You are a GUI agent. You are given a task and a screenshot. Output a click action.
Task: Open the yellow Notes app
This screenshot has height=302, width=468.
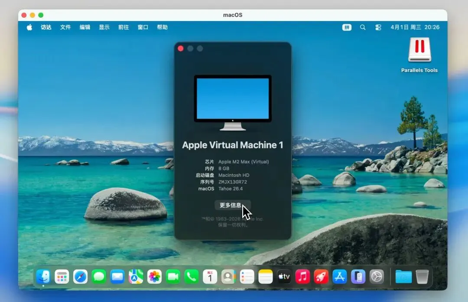pyautogui.click(x=265, y=276)
